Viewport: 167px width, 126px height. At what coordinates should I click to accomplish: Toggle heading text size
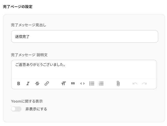tap(64, 83)
